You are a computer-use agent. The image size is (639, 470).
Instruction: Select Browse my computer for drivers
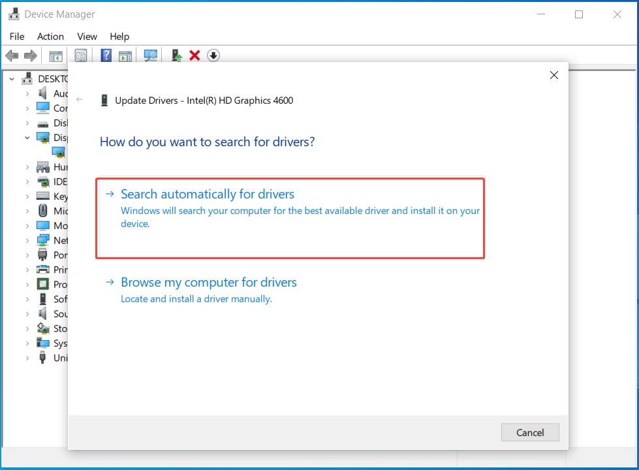208,282
